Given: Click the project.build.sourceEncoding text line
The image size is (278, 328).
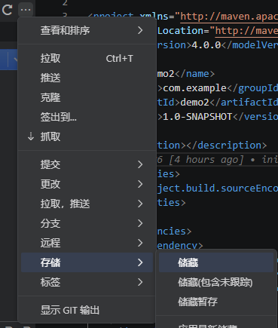Looking at the screenshot, I should 218,189.
